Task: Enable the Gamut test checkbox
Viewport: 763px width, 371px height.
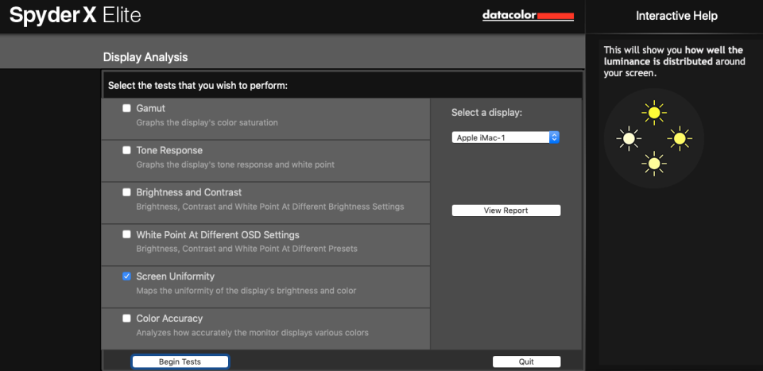Action: [126, 108]
